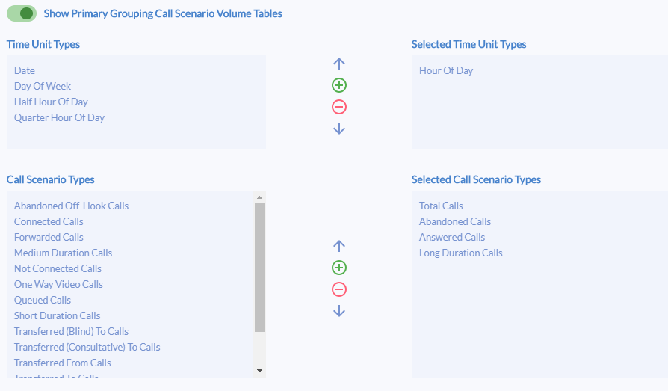668x391 pixels.
Task: Select Transferred (Blind) To Calls item
Action: pyautogui.click(x=71, y=331)
